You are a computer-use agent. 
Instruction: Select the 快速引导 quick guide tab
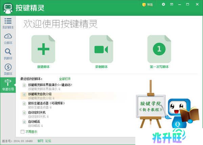point(8,85)
